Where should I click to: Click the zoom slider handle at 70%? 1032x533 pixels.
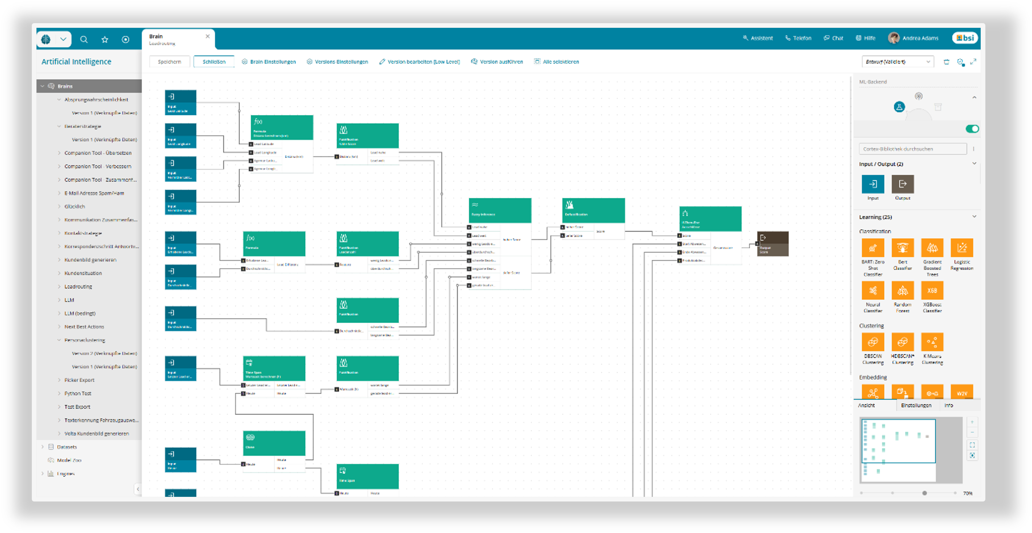[924, 493]
